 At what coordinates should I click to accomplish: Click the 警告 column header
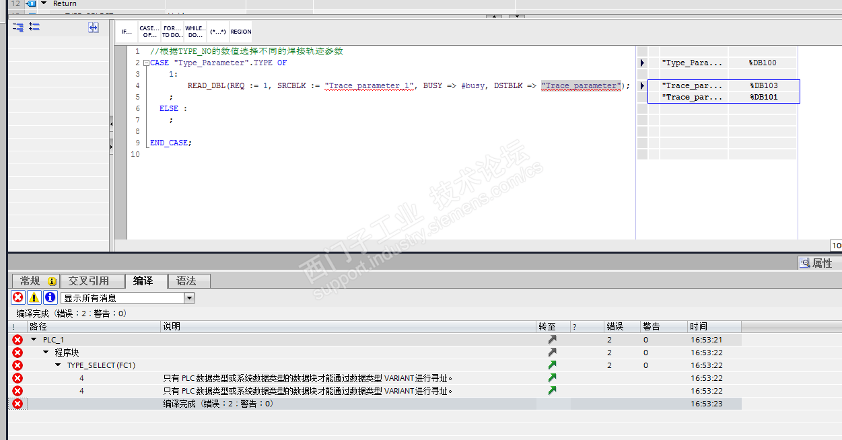click(x=664, y=326)
